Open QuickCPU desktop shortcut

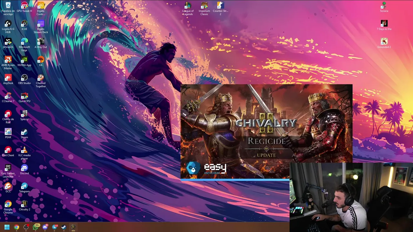click(x=24, y=97)
